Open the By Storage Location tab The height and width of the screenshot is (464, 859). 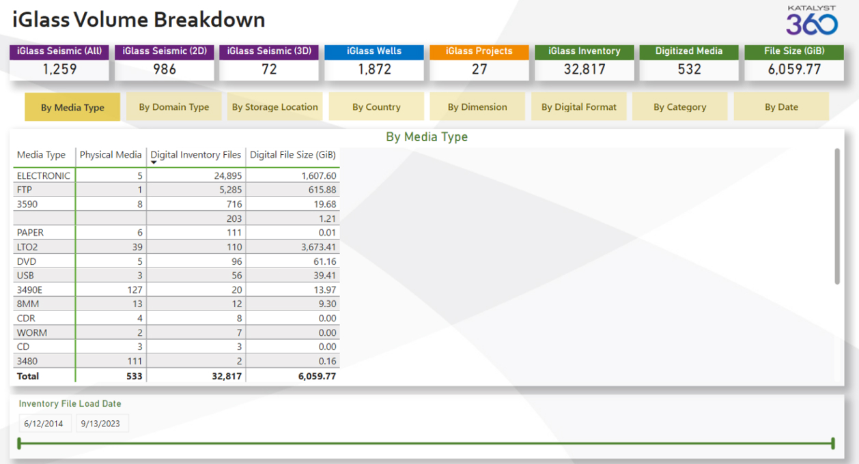click(x=274, y=107)
